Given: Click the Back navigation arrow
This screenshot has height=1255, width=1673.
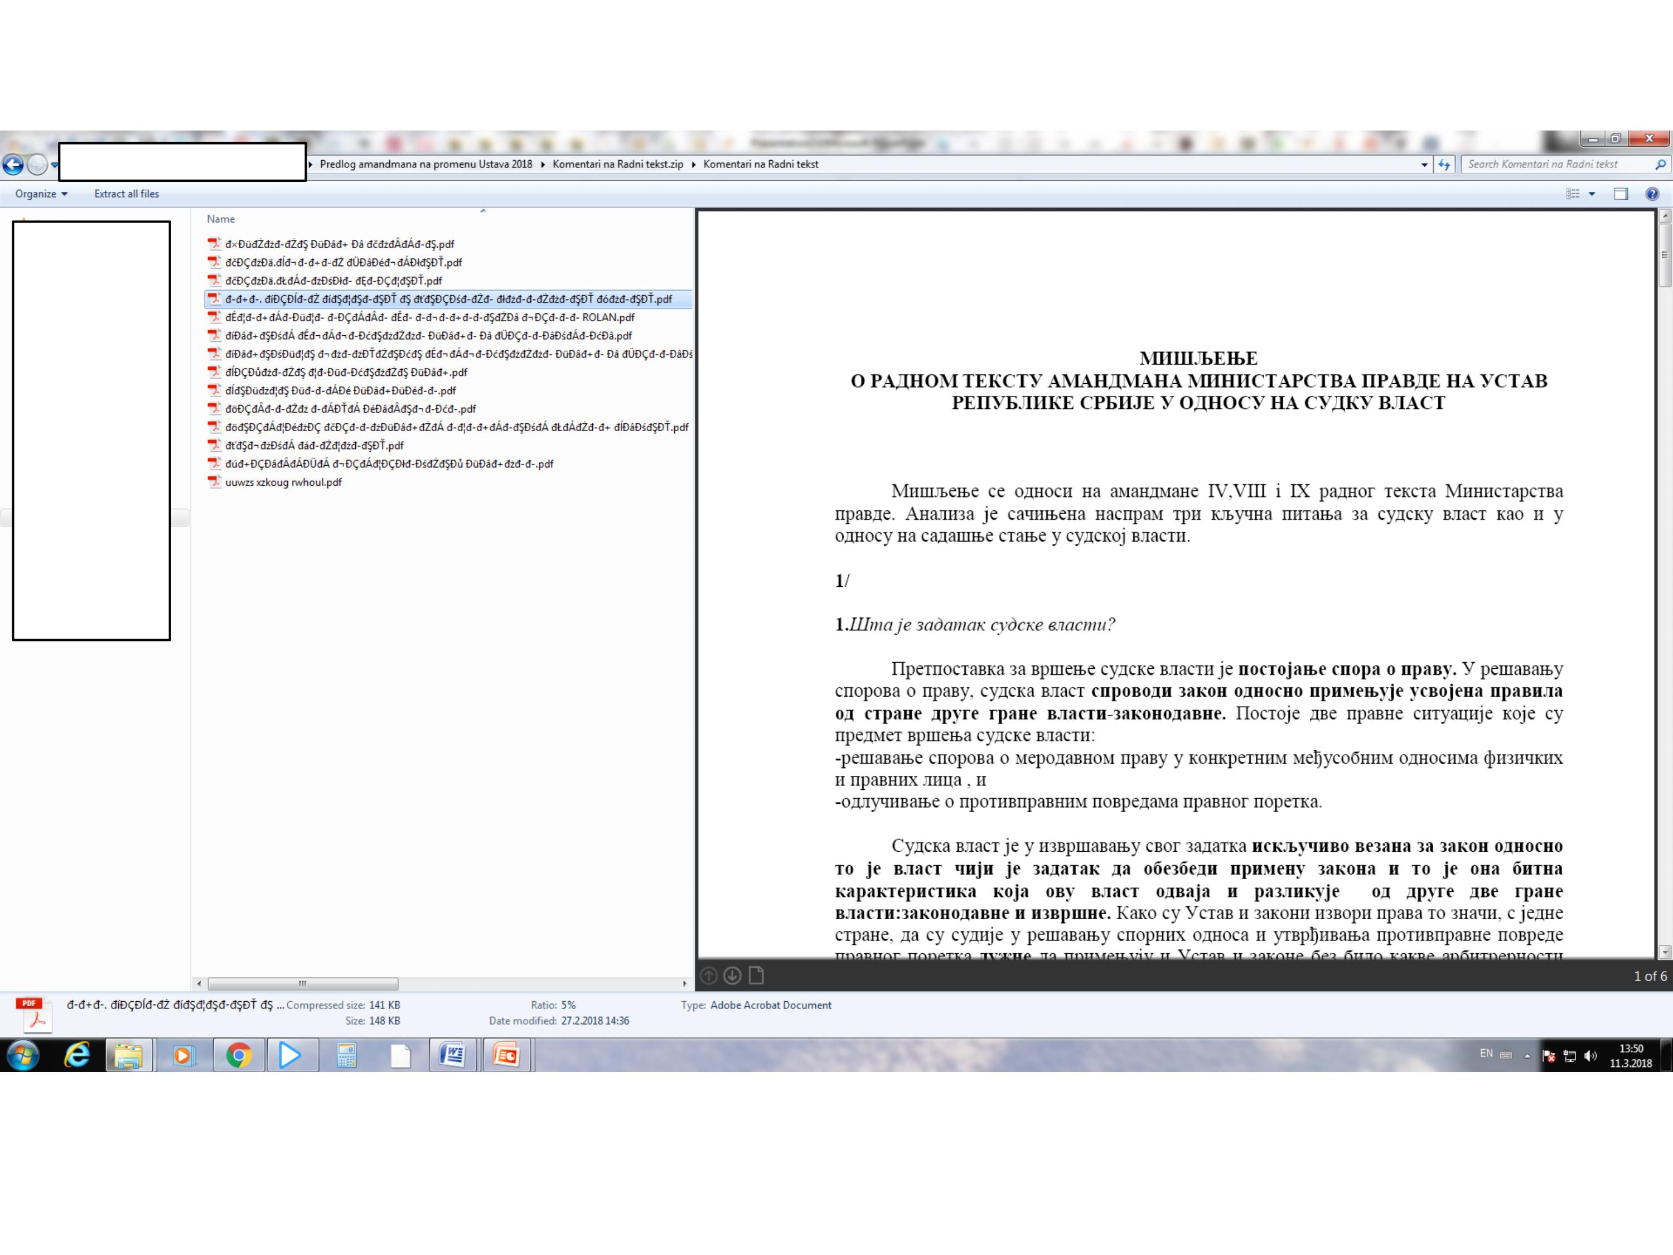Looking at the screenshot, I should pos(13,164).
